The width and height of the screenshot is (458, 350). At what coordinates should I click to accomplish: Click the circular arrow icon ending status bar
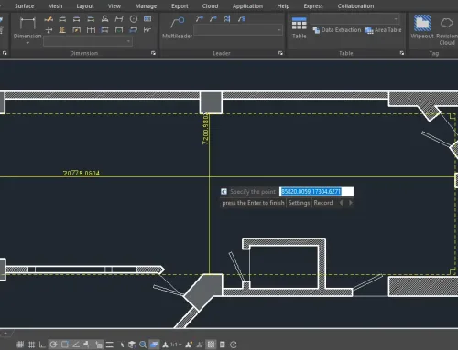(234, 345)
